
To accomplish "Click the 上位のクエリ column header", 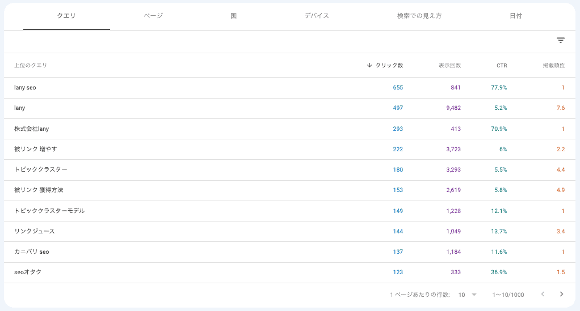I will [31, 65].
